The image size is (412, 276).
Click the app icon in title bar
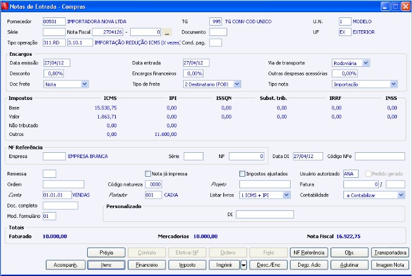[6, 6]
